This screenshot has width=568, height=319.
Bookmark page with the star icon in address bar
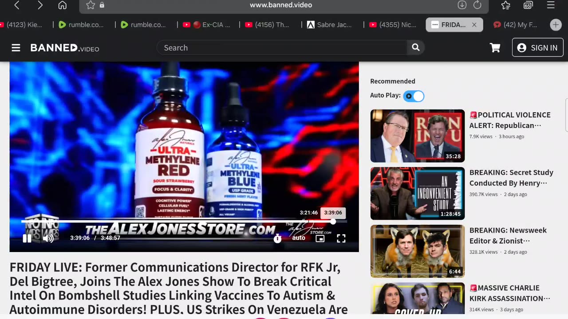pos(91,5)
